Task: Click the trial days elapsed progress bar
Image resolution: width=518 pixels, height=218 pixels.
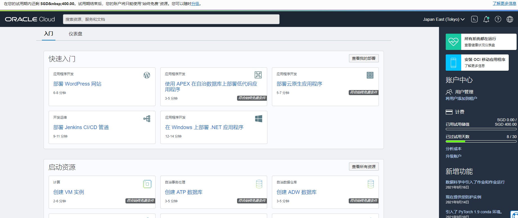Action: (x=481, y=141)
